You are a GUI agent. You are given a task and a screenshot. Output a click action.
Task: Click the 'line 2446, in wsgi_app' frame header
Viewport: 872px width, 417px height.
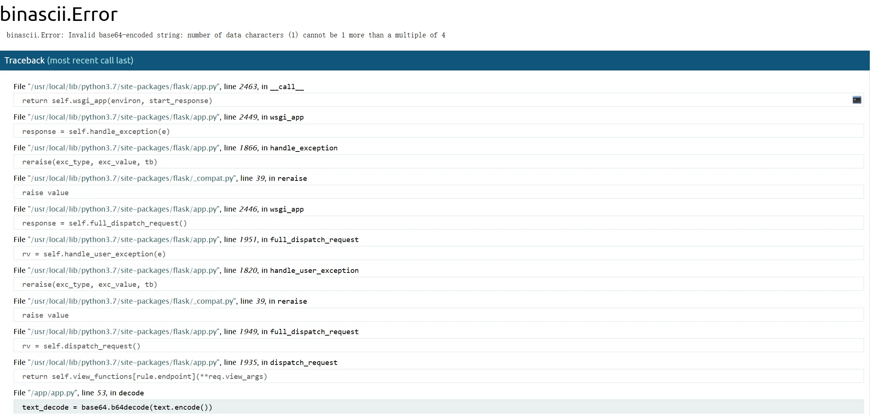click(159, 209)
